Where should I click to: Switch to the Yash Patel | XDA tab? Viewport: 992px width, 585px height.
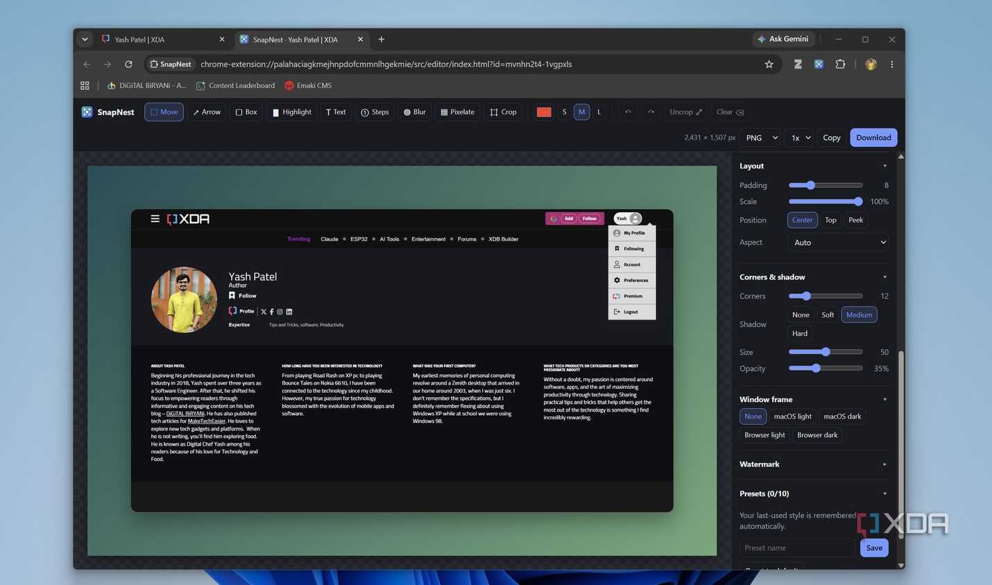click(163, 40)
